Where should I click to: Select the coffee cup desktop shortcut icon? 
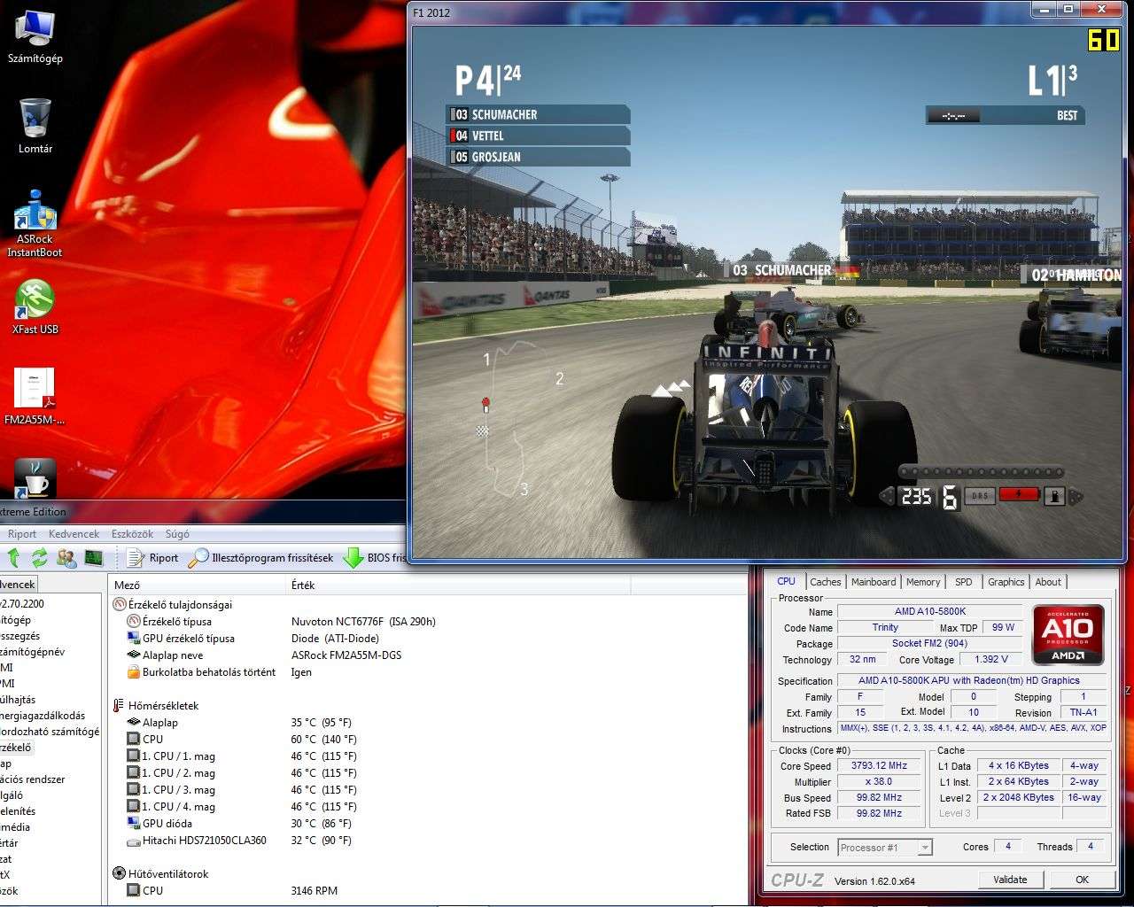click(x=35, y=479)
